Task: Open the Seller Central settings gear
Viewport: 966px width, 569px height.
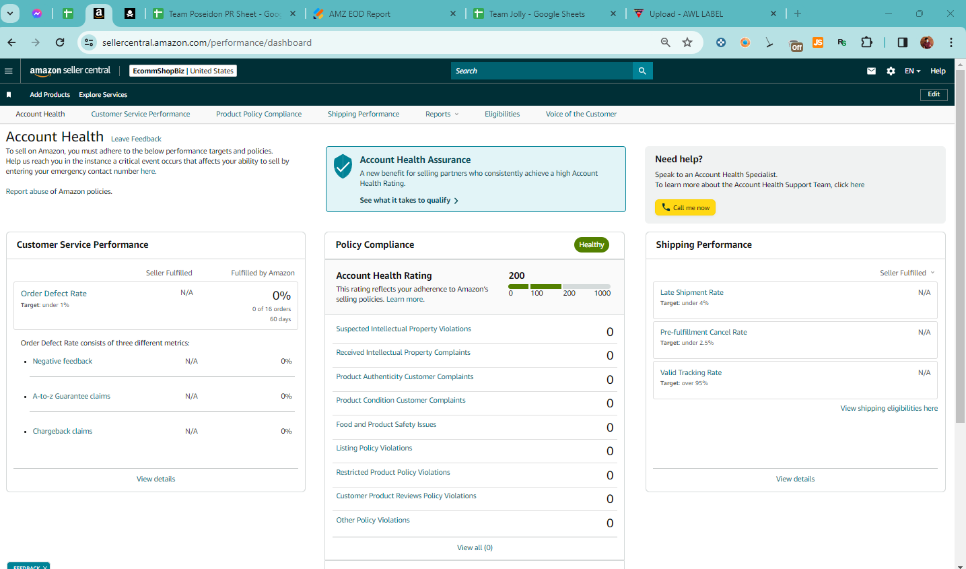Action: tap(891, 71)
